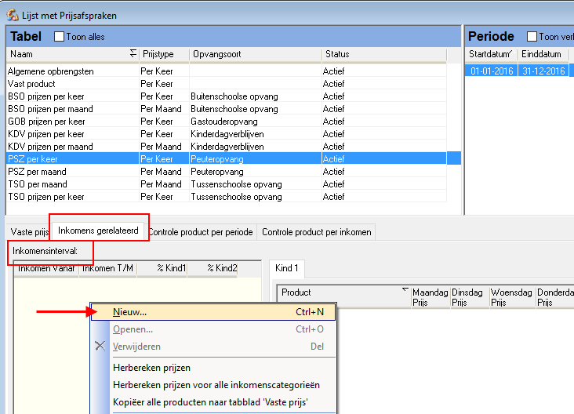Click Herbereken prijzen voor alle inkomenscategorieën

pos(216,385)
